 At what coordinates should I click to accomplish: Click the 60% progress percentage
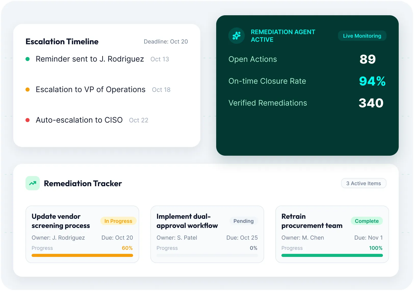point(127,248)
